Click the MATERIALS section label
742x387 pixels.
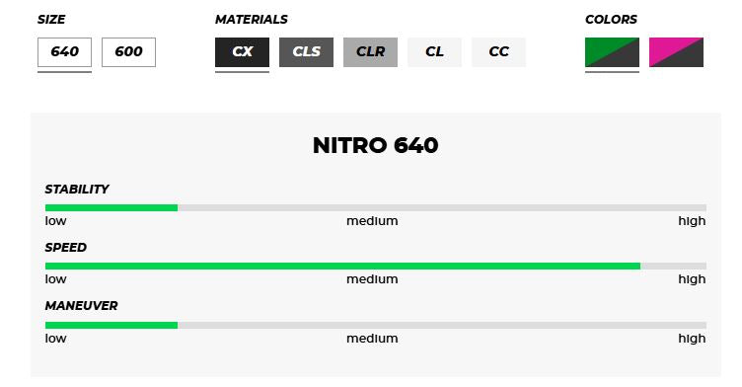252,20
